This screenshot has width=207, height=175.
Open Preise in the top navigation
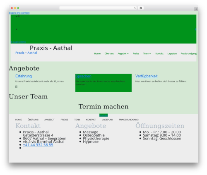click(x=136, y=53)
